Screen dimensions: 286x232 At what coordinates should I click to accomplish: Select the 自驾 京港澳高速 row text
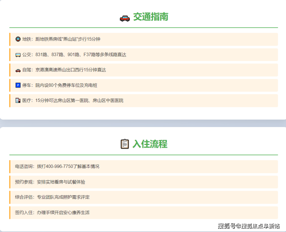click(64, 70)
